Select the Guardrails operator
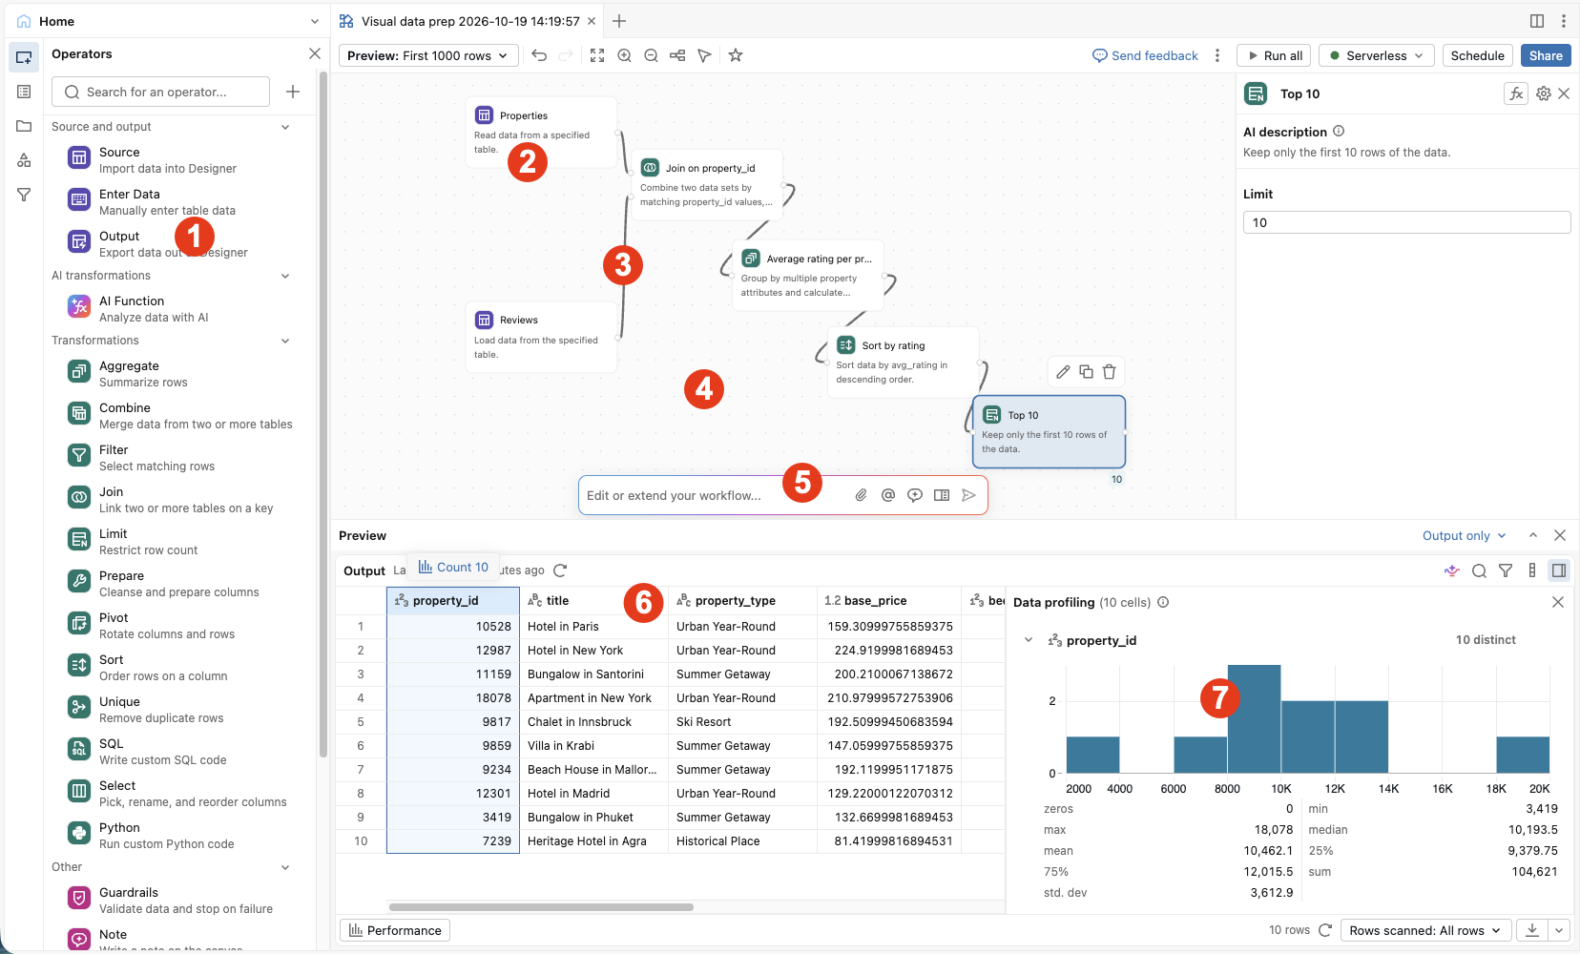Viewport: 1580px width, 954px height. point(179,900)
